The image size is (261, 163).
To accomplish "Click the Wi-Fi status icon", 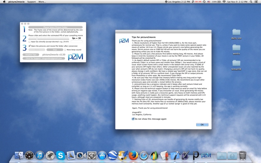I will pos(224,2).
